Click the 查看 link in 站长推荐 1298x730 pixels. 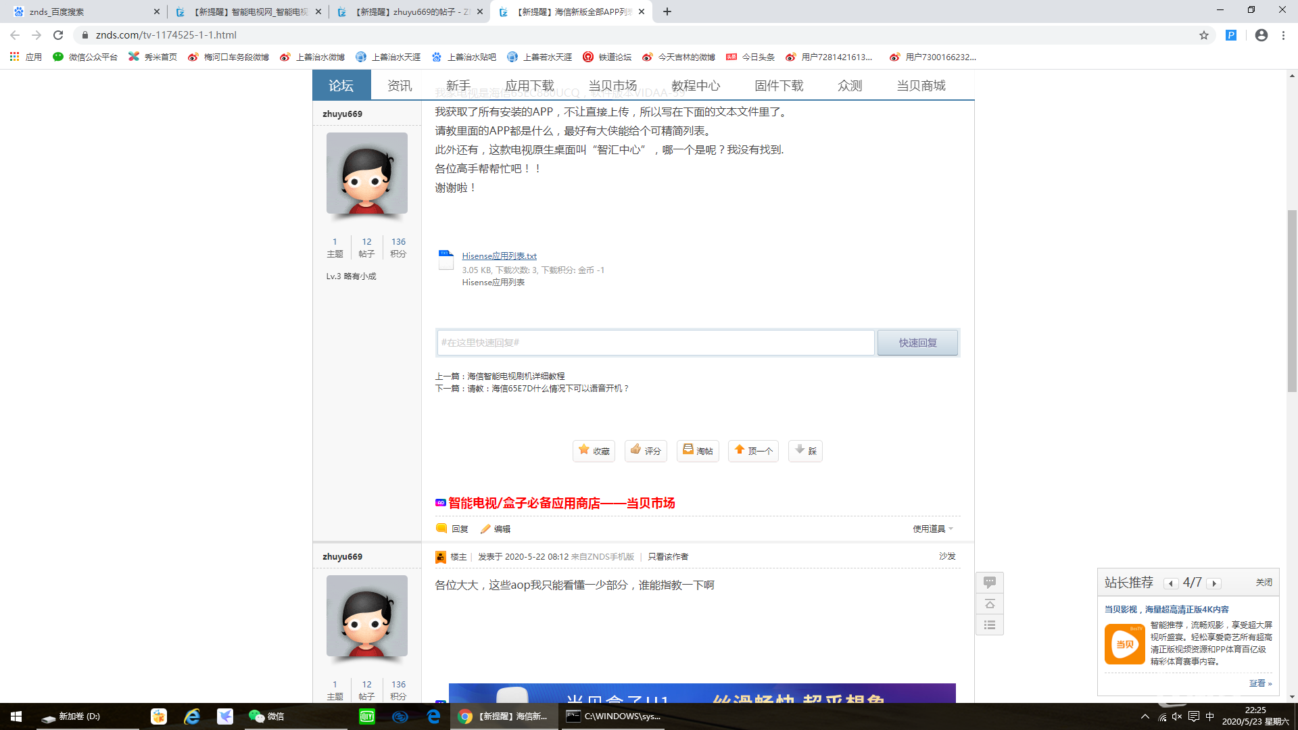(1260, 683)
